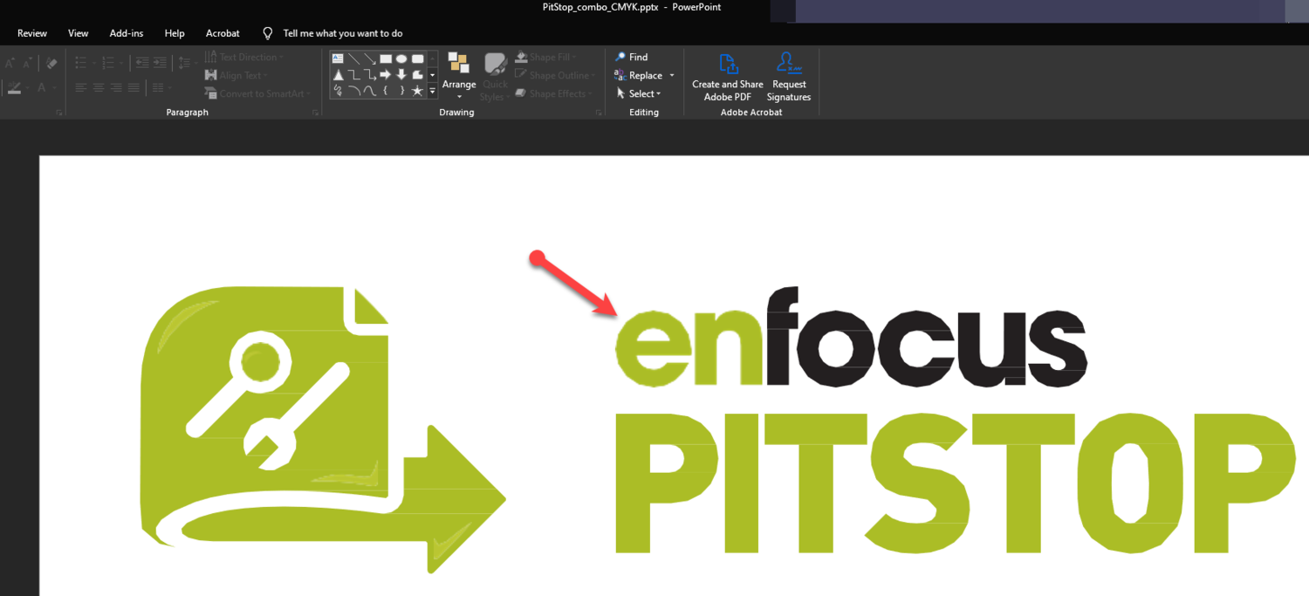Click Decrease List Level indent button
The width and height of the screenshot is (1309, 596).
click(x=142, y=63)
